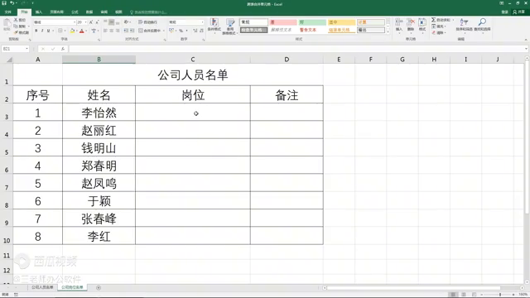
Task: Open the Merge and Center dropdown arrow
Action: click(164, 31)
